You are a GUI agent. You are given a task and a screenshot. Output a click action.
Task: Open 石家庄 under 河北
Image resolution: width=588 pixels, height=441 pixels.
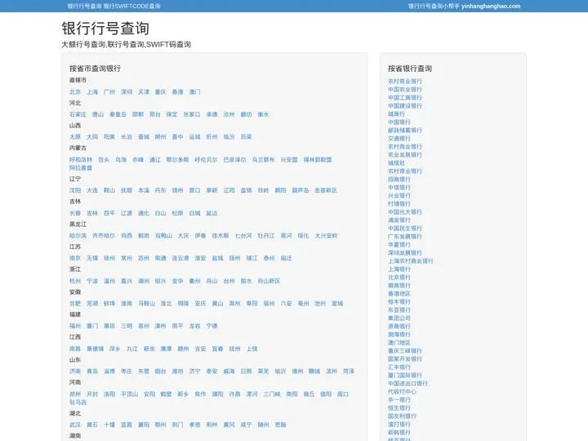click(x=78, y=114)
